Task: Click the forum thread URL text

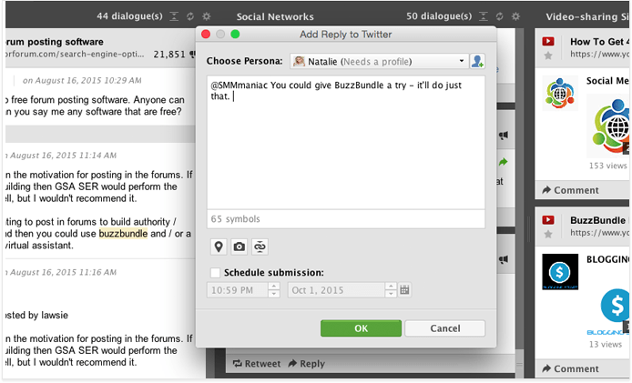Action: coord(75,54)
